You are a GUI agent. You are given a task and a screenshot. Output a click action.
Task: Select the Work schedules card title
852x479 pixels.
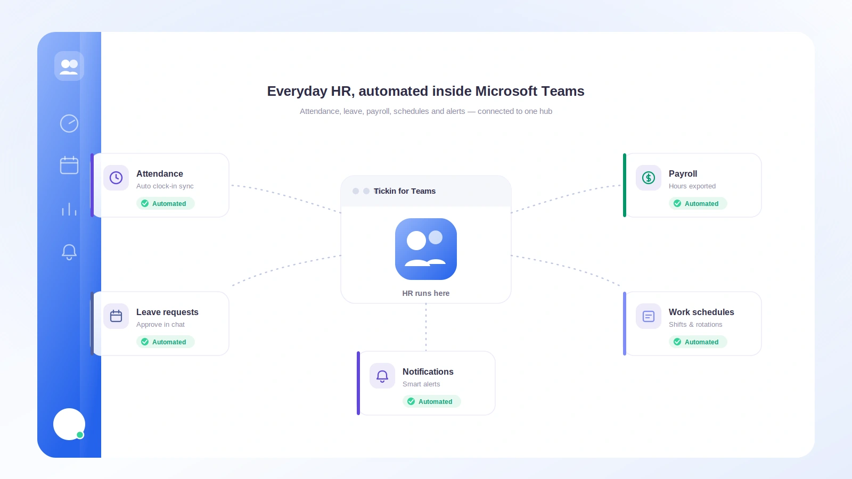701,312
